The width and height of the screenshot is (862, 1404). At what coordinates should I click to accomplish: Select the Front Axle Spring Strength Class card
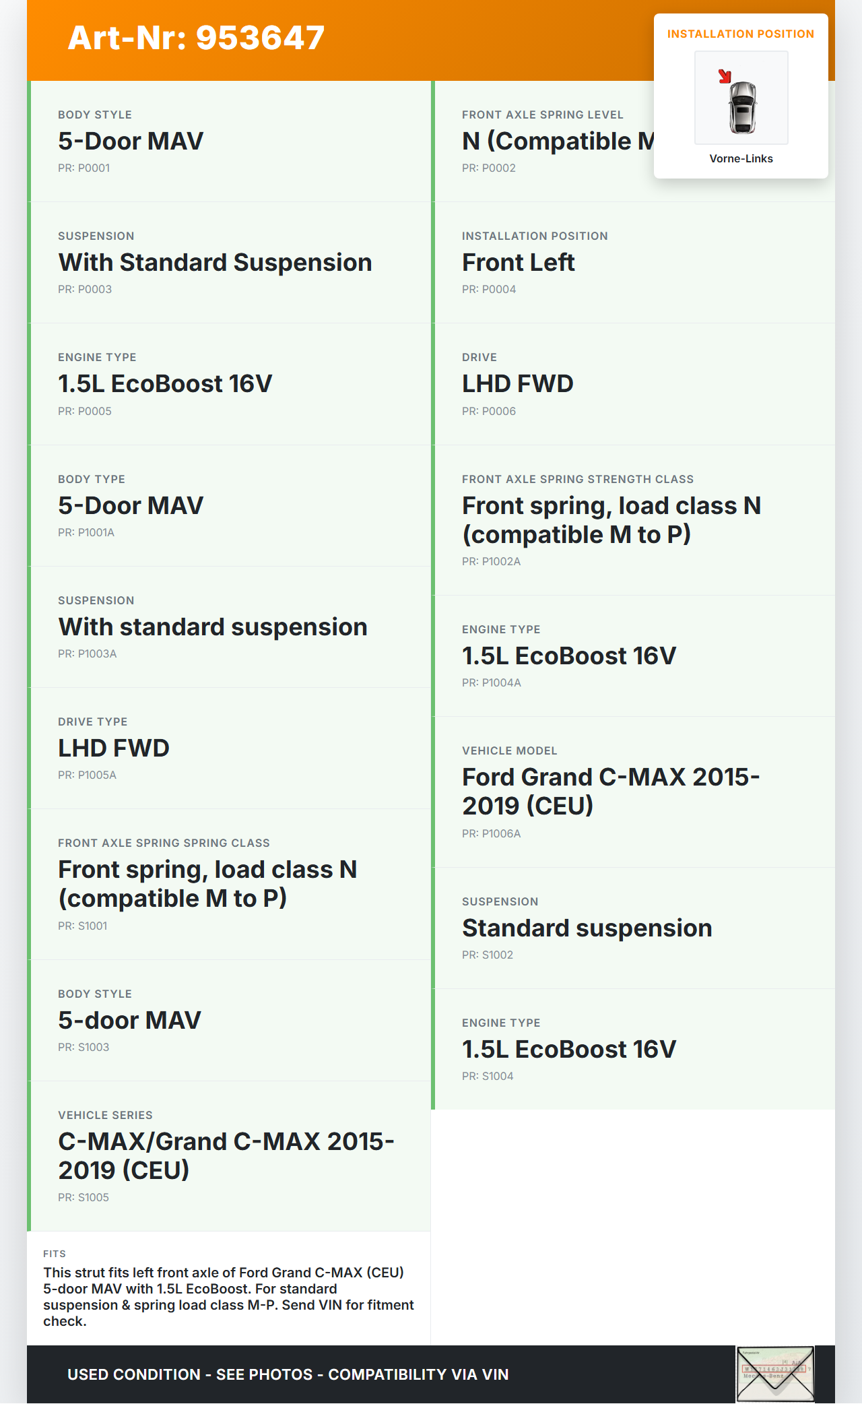point(633,520)
